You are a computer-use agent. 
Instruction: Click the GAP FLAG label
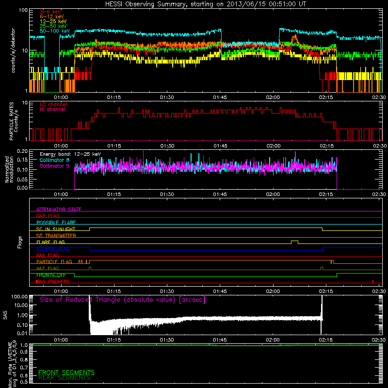coord(48,216)
